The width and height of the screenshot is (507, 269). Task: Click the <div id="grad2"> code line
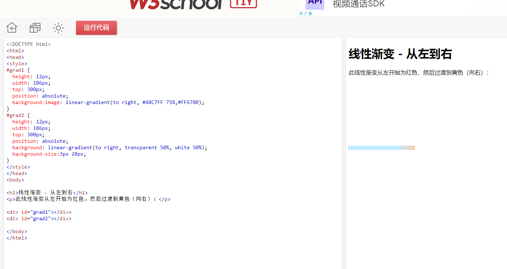coord(39,218)
